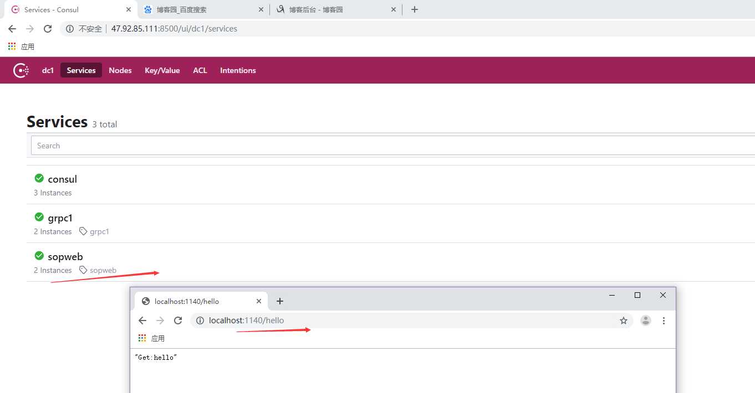755x393 pixels.
Task: Open a new tab in the localhost window
Action: click(x=280, y=301)
